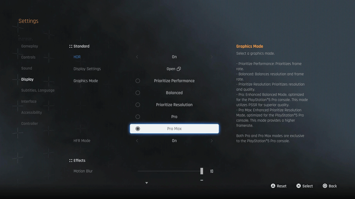Click the circle Back button icon
The image size is (355, 199).
[x=325, y=186]
